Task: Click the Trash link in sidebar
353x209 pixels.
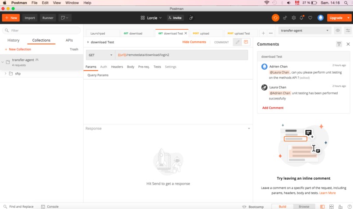Action: (x=74, y=49)
